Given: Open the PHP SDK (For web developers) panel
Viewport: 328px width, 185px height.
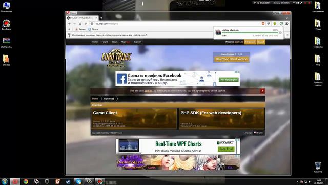Looking at the screenshot, I should 222,119.
